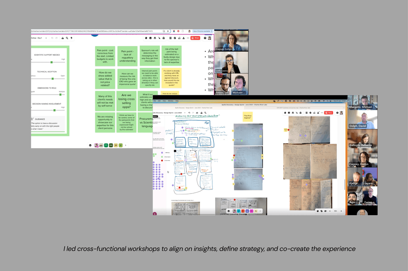Click search magnifier in Workshop Day 1 board
The width and height of the screenshot is (408, 271).
click(67, 38)
